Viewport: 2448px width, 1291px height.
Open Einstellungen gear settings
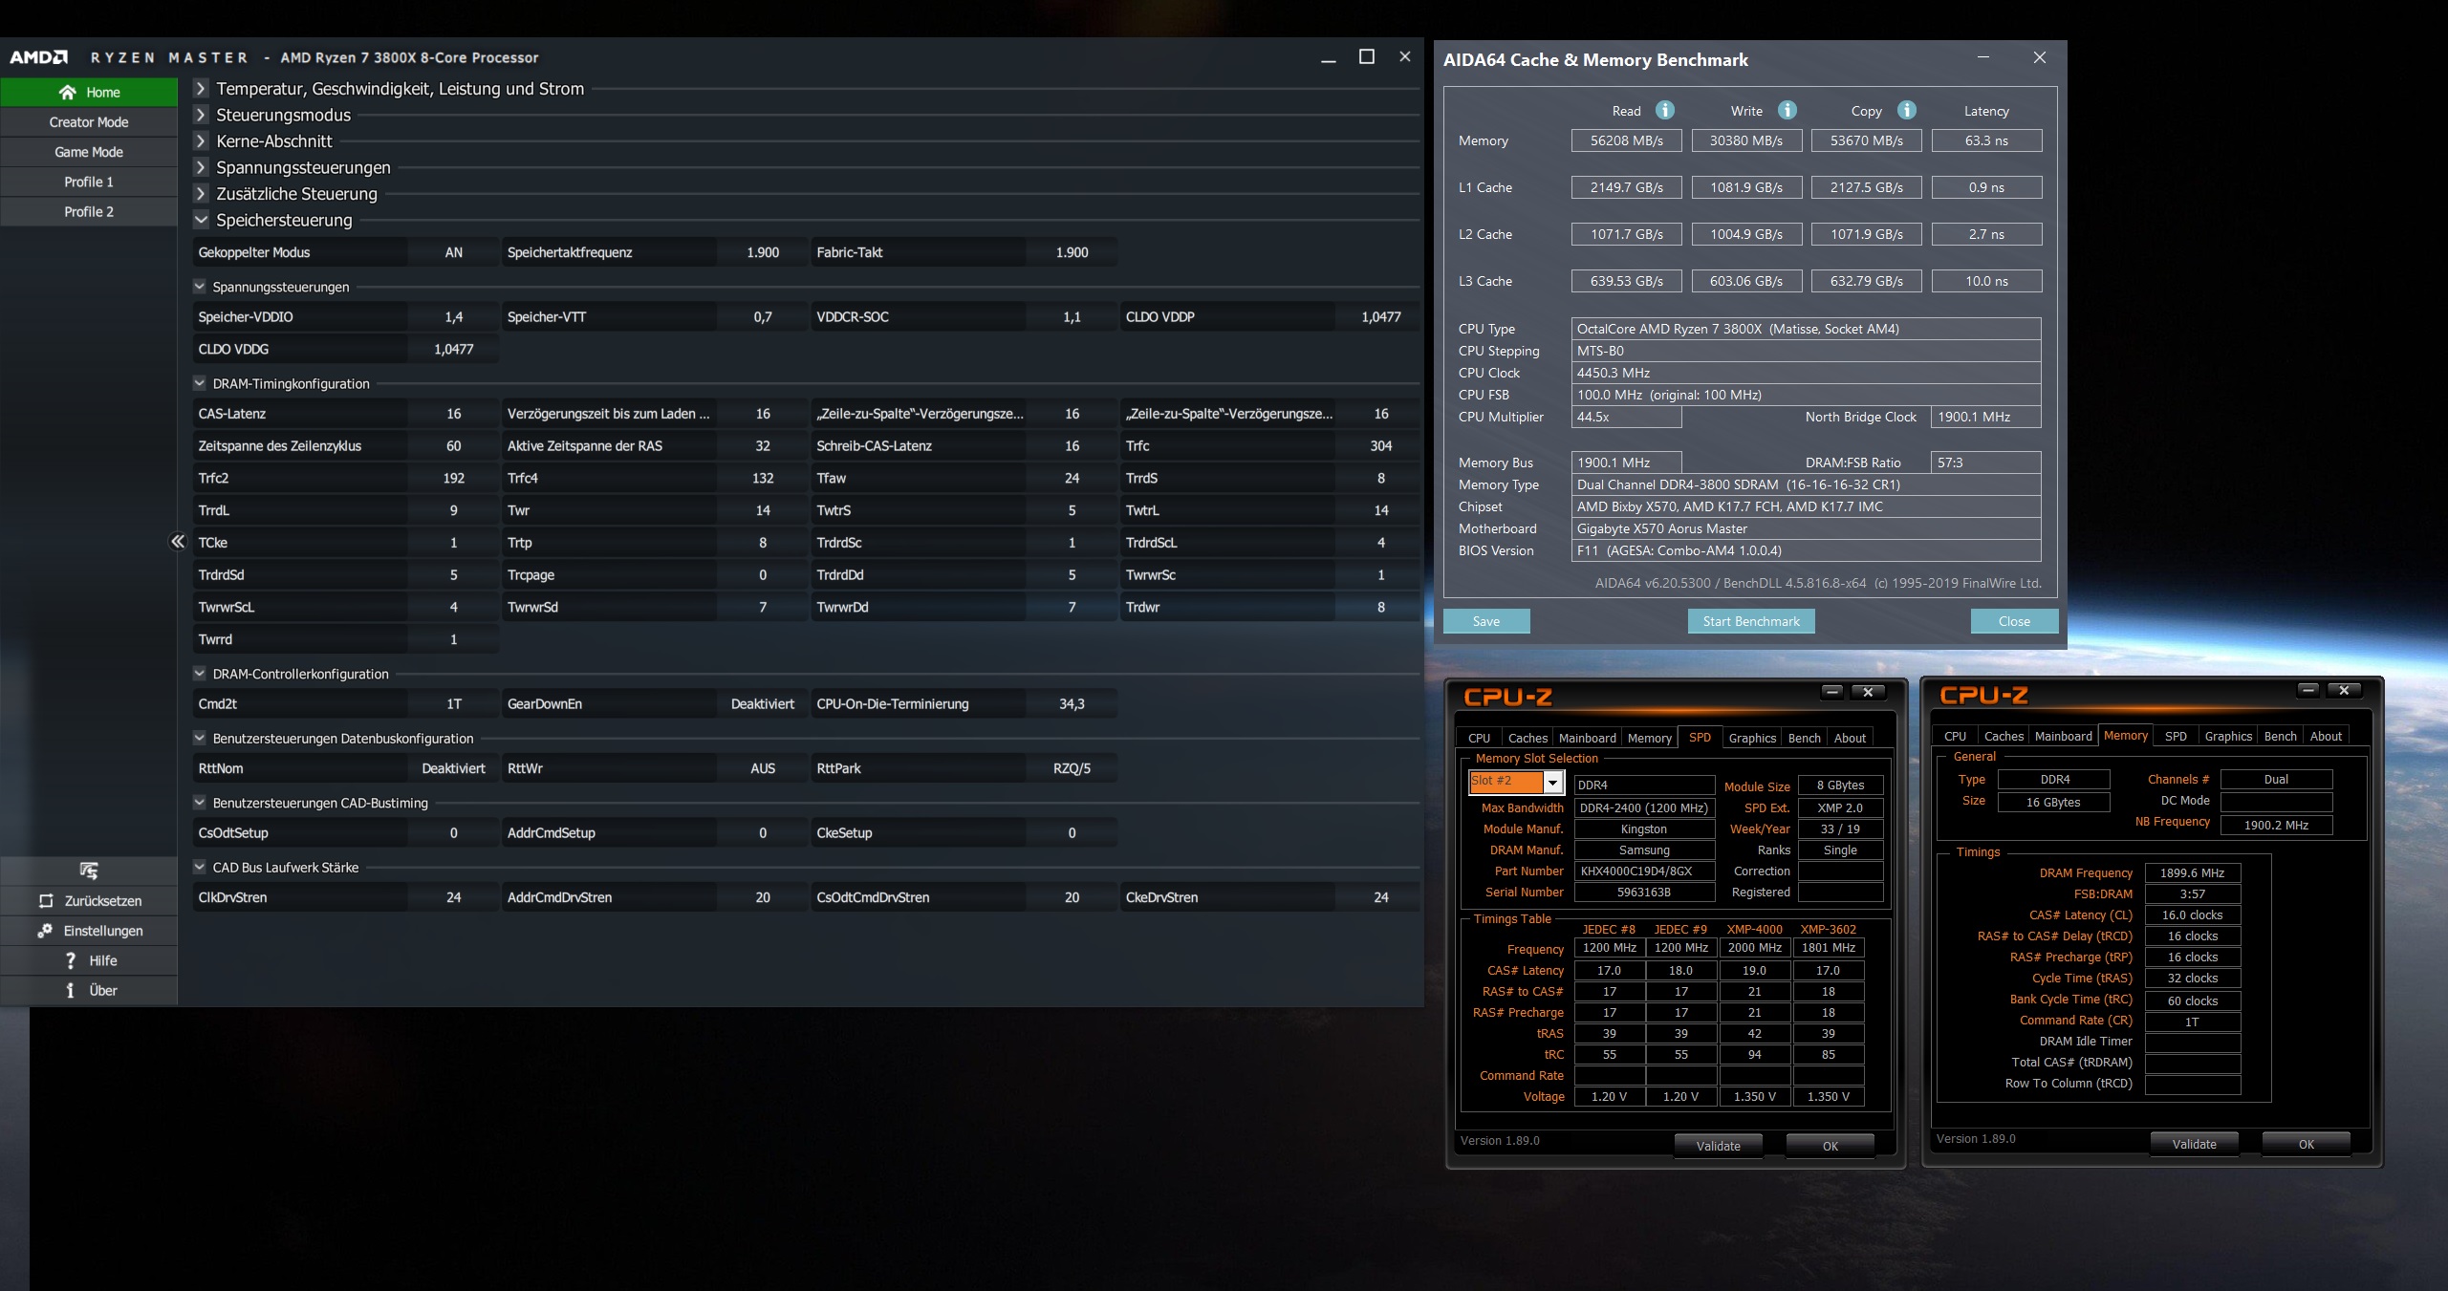point(45,931)
